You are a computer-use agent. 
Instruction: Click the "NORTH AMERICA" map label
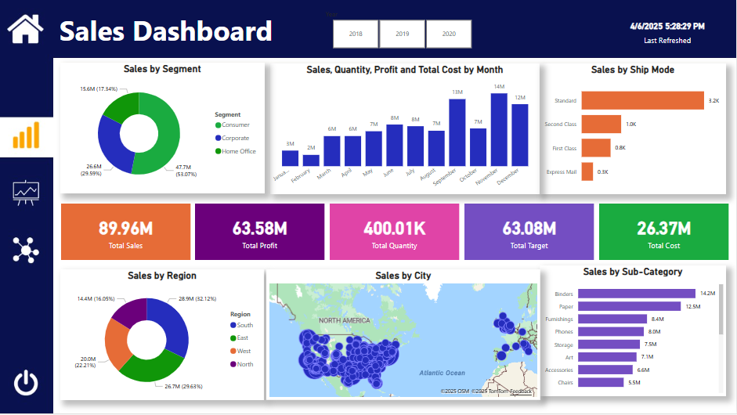pos(345,320)
